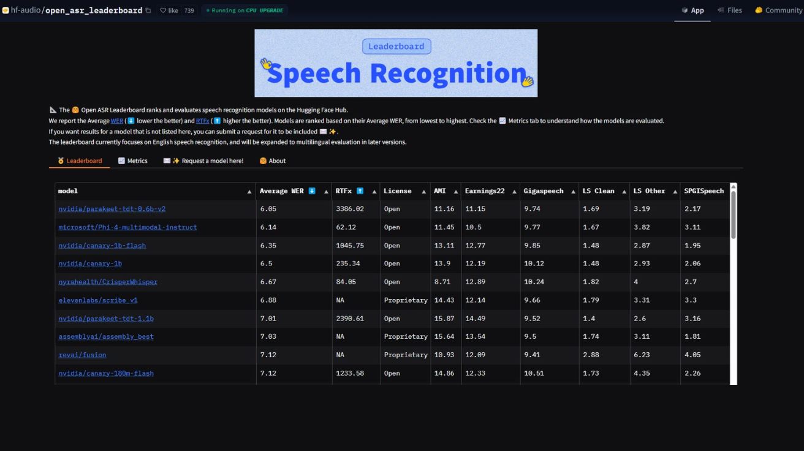This screenshot has width=804, height=451.
Task: Open nvidia/canary-1b-flash model link
Action: pyautogui.click(x=102, y=246)
